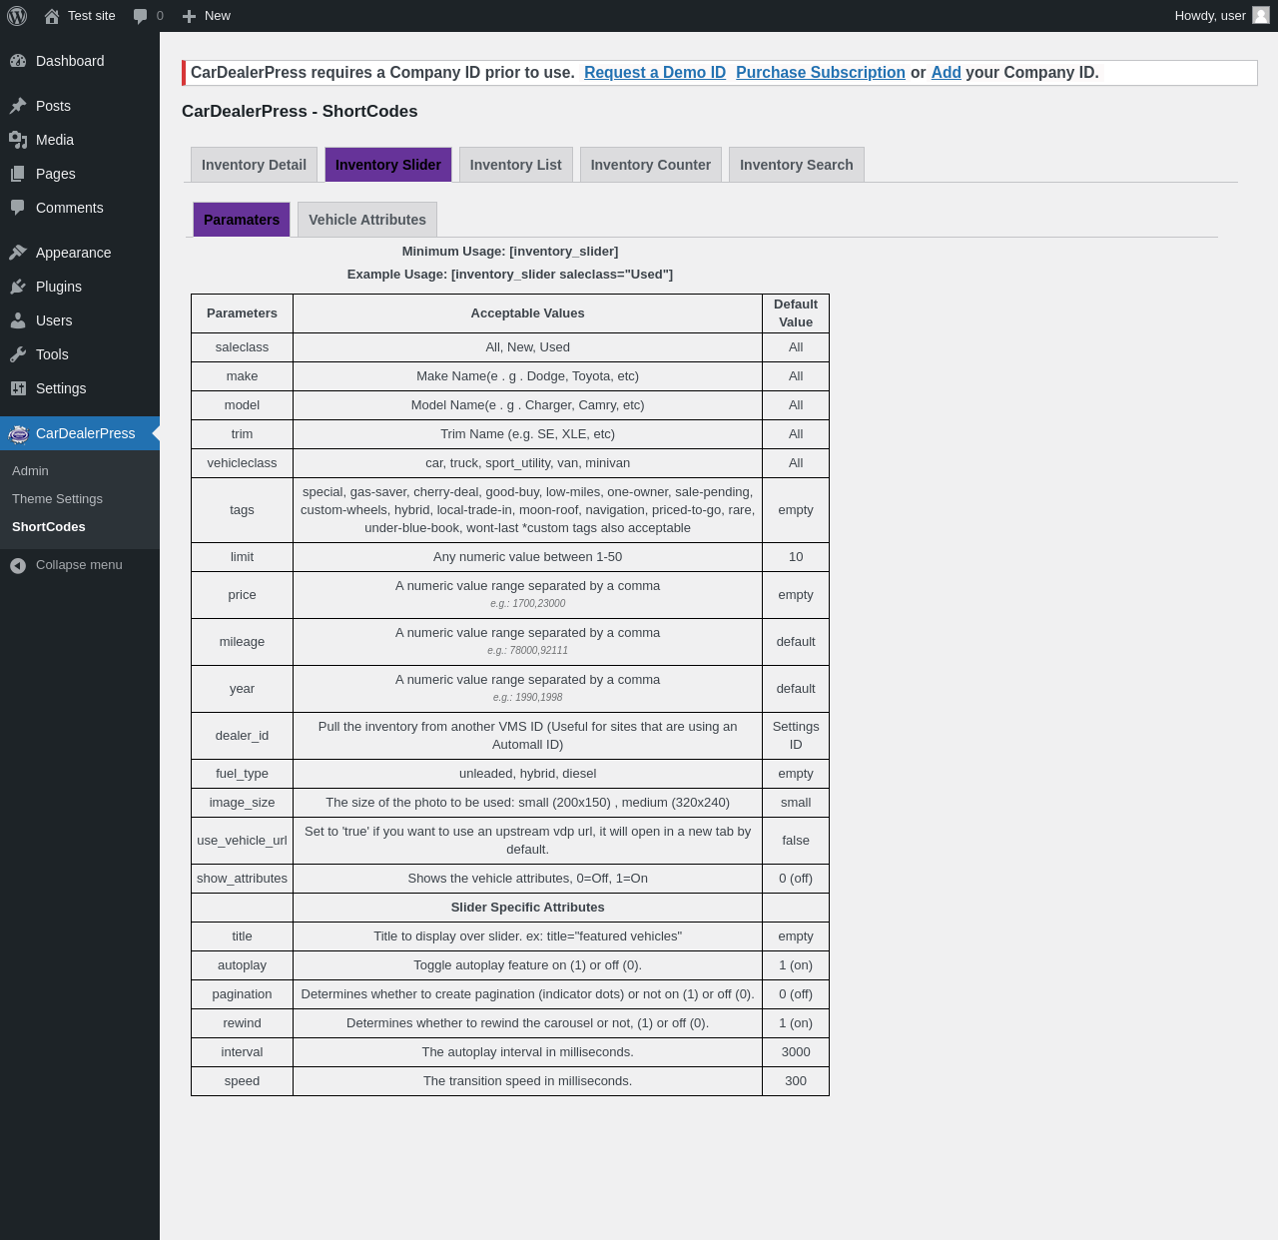
Task: Click the Plugins plug icon
Action: pyautogui.click(x=18, y=287)
